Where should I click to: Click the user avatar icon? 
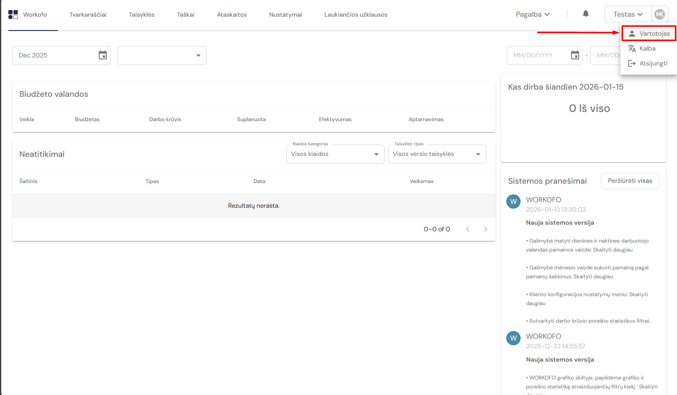coord(659,14)
